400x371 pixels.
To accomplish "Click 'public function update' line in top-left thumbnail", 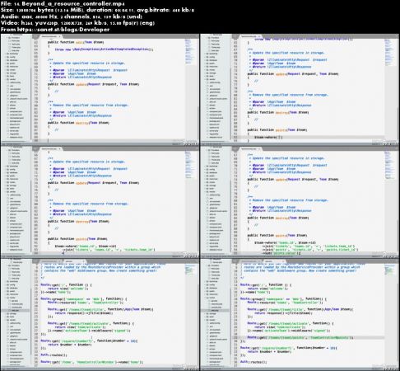I will point(93,84).
